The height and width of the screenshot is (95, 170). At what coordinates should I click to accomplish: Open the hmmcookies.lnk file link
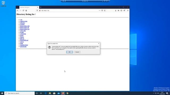click(x=25, y=26)
